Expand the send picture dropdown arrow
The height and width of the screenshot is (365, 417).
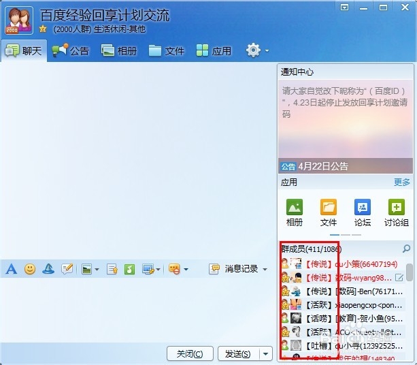(x=97, y=270)
